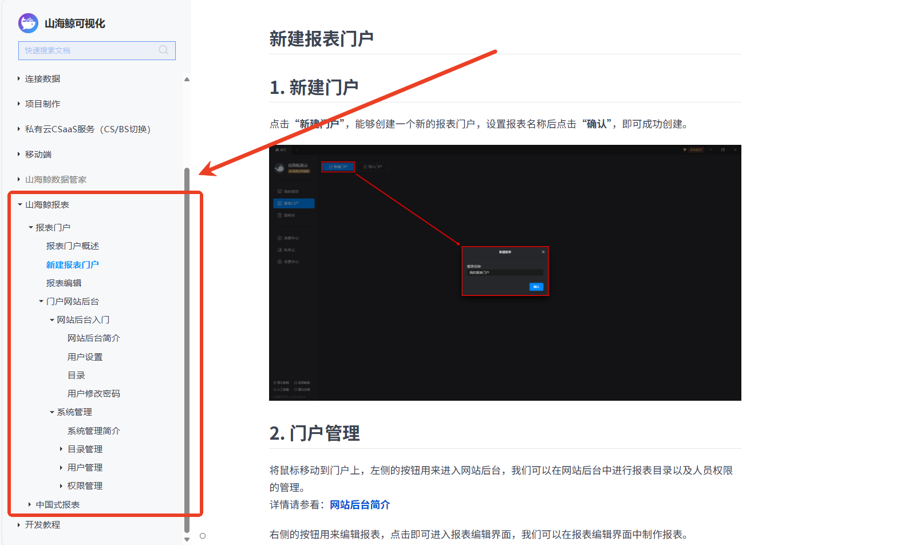Image resolution: width=924 pixels, height=545 pixels.
Task: Collapse the 网站后台入门 tree arrow
Action: tap(52, 320)
